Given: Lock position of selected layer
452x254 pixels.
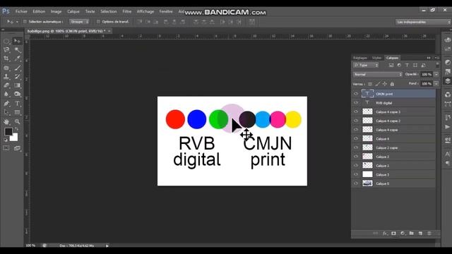Looking at the screenshot, I should tap(384, 84).
